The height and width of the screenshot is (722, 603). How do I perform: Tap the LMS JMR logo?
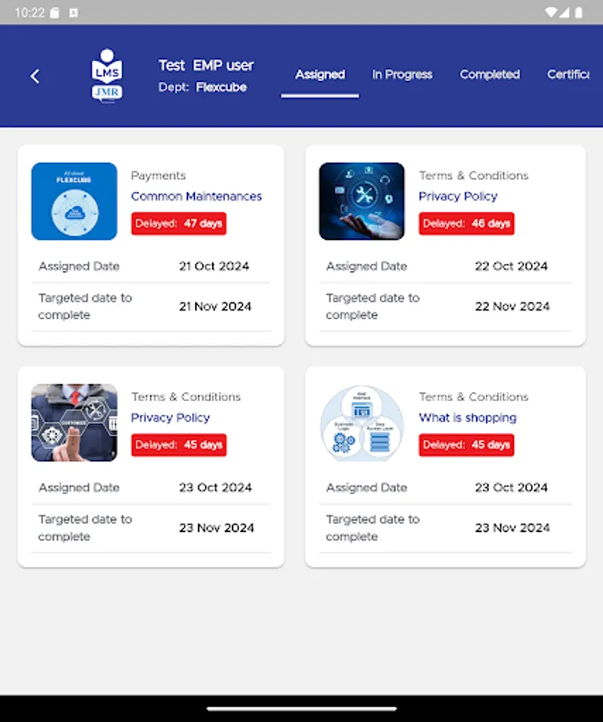pyautogui.click(x=107, y=75)
